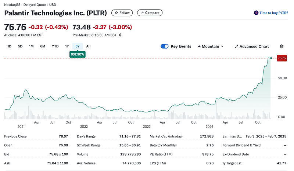Click the moon pre-market icon
294x171 pixels.
121,35
